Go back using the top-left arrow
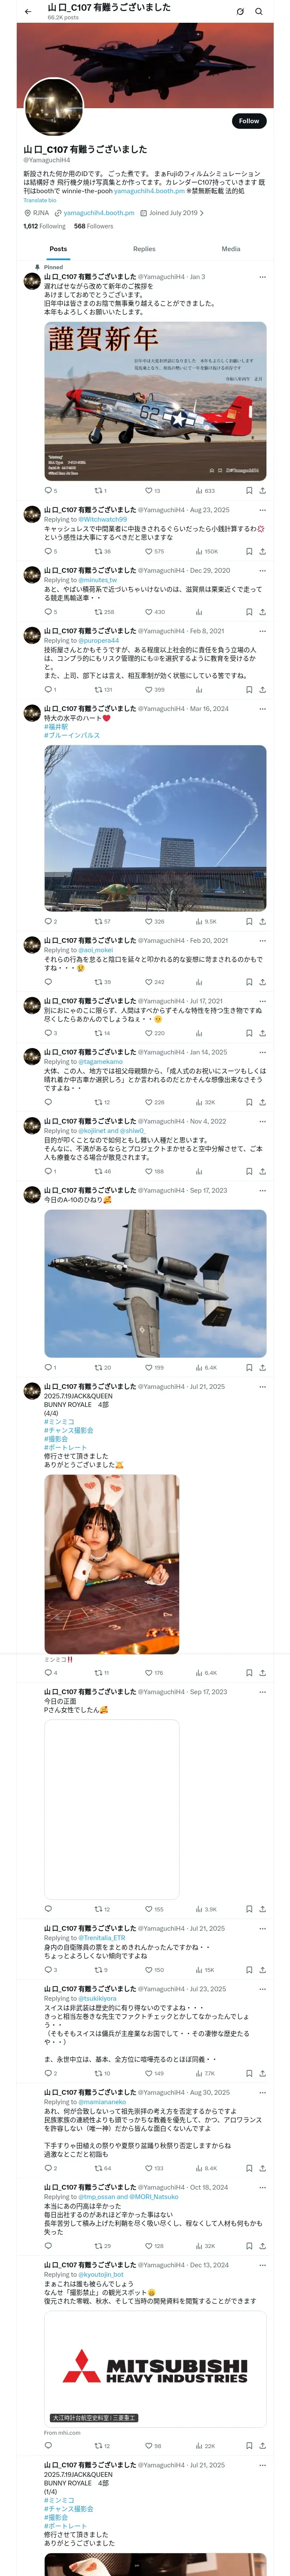 [x=28, y=11]
